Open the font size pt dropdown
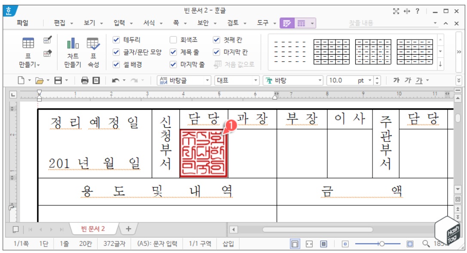The height and width of the screenshot is (253, 467). pos(370,80)
